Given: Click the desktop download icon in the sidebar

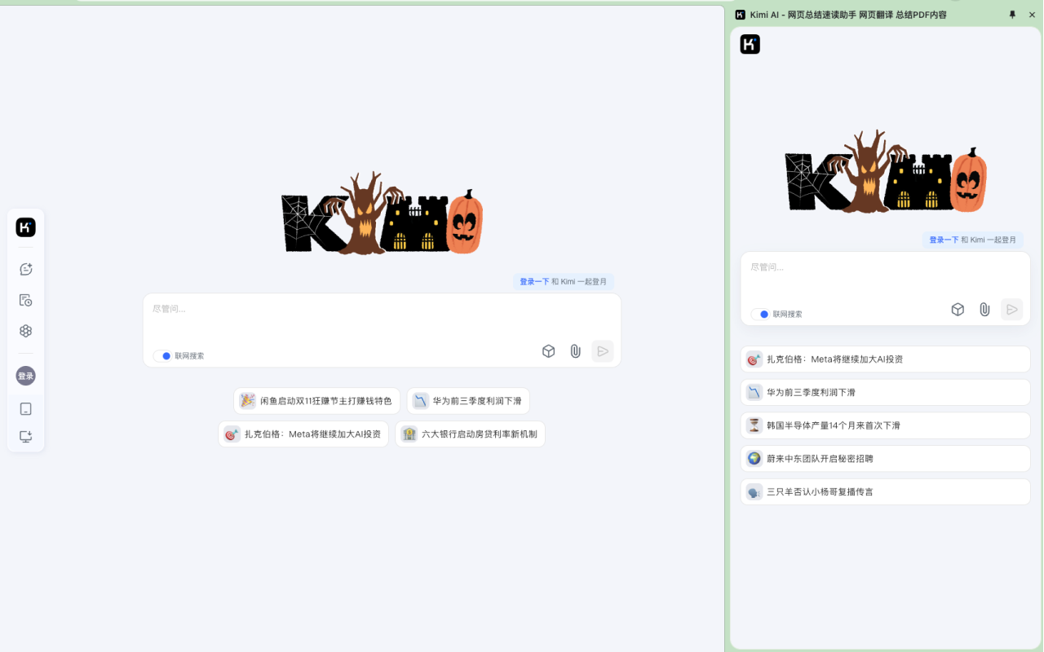Looking at the screenshot, I should tap(26, 437).
